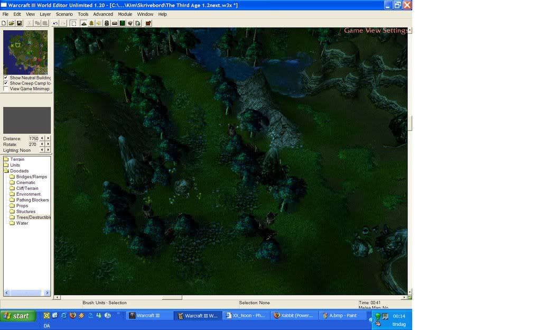
Task: Click the Rotate value field
Action: [34, 144]
